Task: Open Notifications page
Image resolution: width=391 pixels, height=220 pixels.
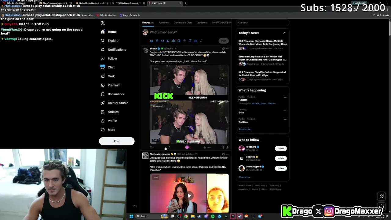Action: tap(113, 50)
